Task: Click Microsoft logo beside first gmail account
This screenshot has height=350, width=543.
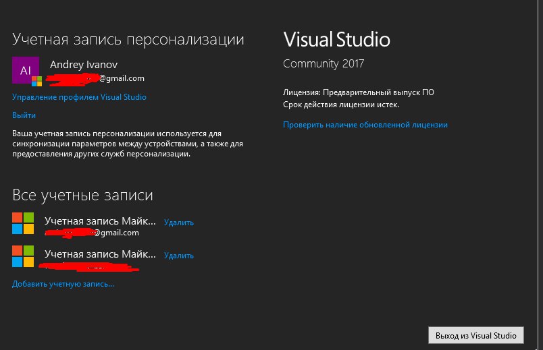Action: [x=23, y=223]
